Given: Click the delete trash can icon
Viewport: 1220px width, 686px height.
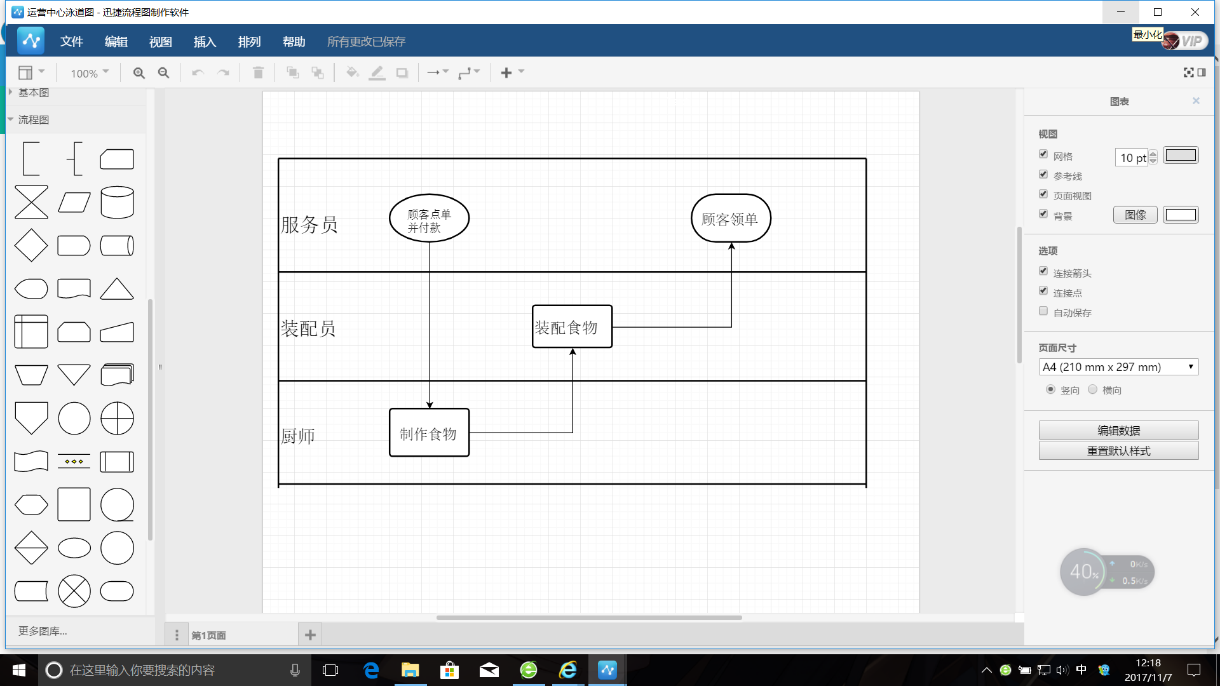Looking at the screenshot, I should pyautogui.click(x=258, y=73).
